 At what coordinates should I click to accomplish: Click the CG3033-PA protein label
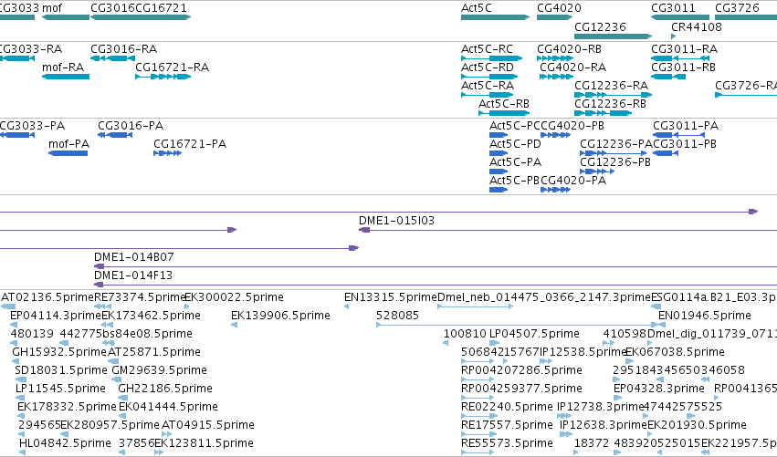(x=33, y=126)
